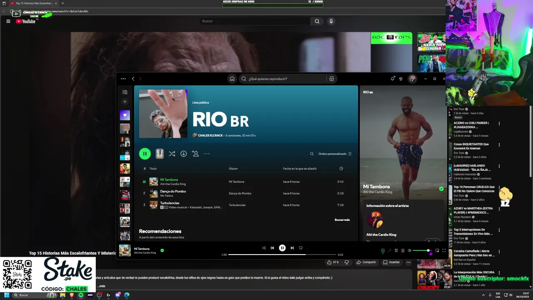Expand YouTube description ...más

(102, 286)
